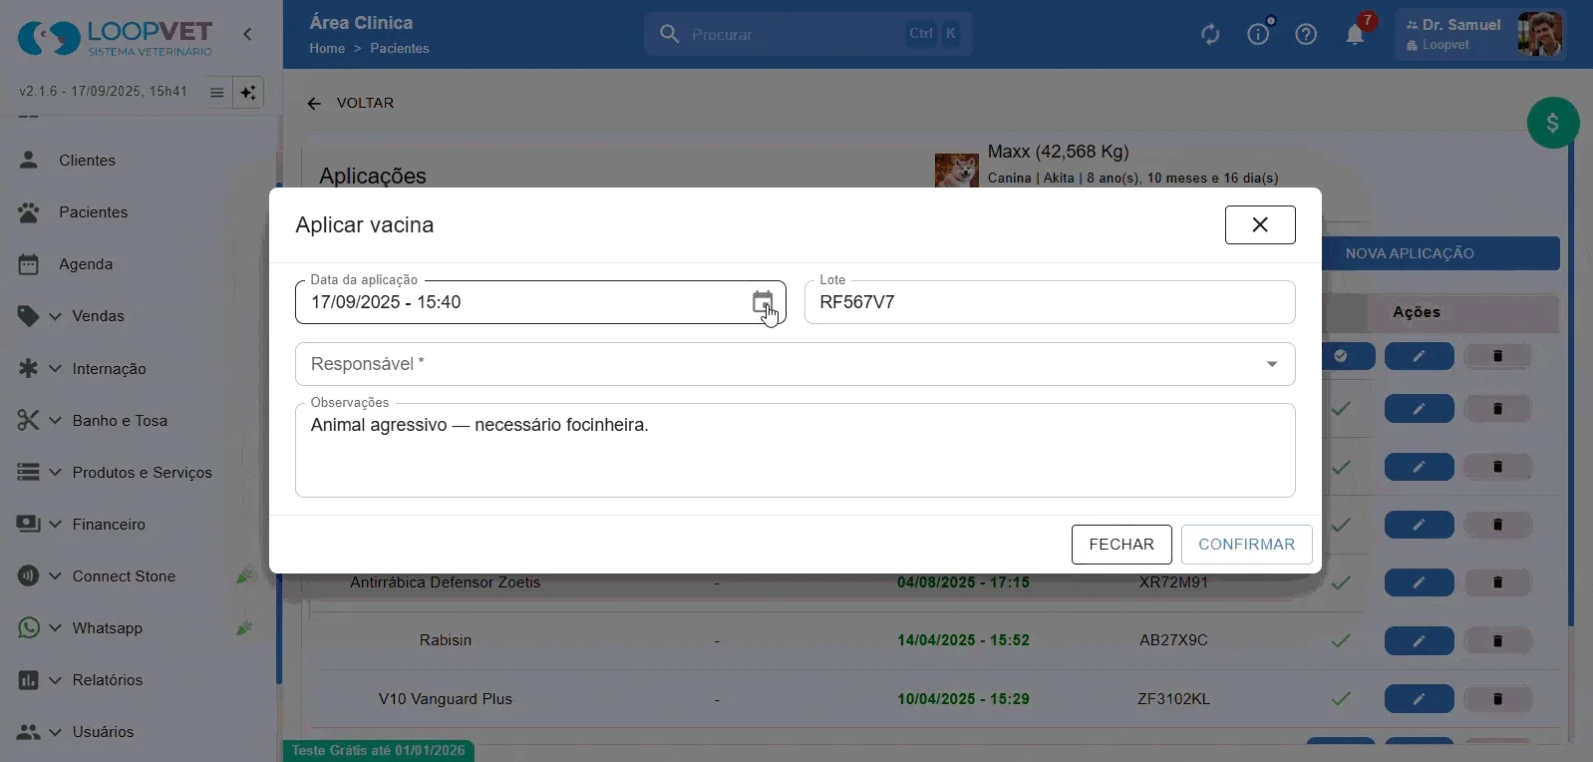Close the Aplicar vacina dialog with X
The image size is (1593, 762).
(1260, 224)
